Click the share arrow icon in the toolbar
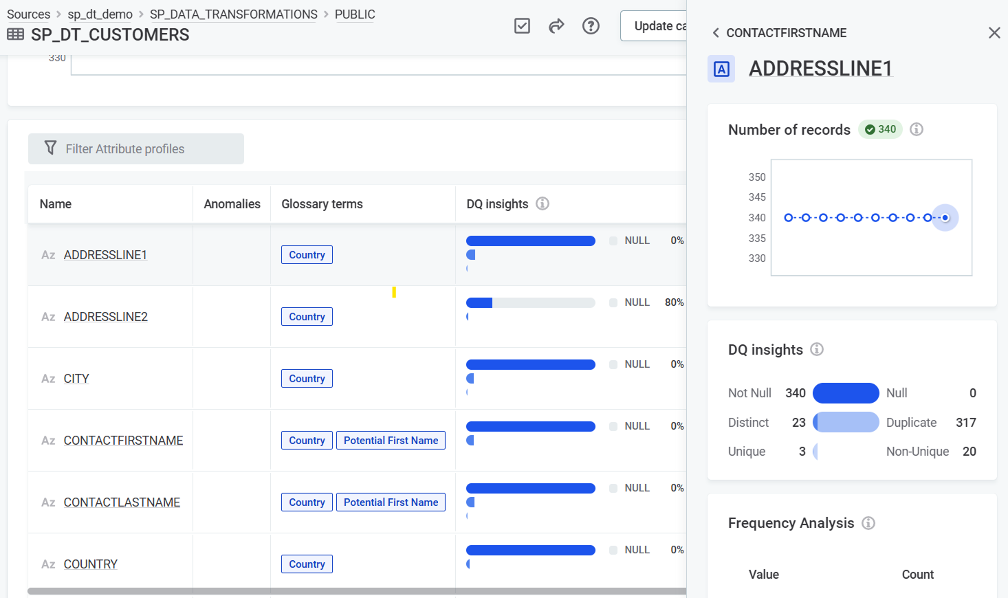1008x598 pixels. pos(556,25)
